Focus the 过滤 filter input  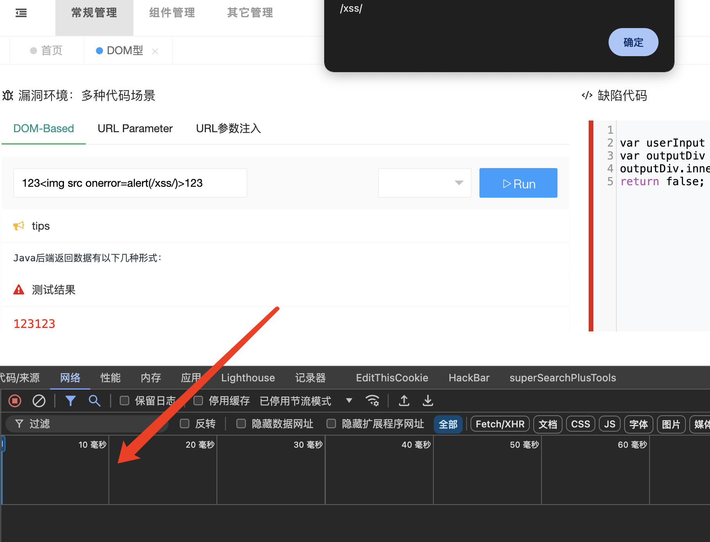click(87, 424)
